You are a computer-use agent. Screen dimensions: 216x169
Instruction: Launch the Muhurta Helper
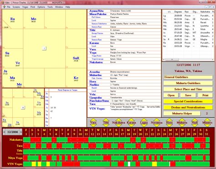(182, 113)
